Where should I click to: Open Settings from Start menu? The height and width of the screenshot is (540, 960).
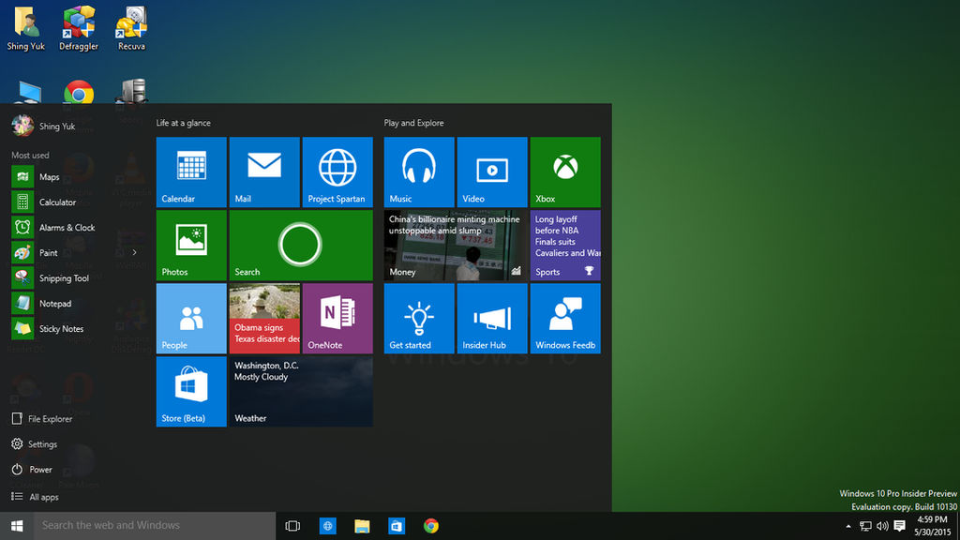coord(35,443)
